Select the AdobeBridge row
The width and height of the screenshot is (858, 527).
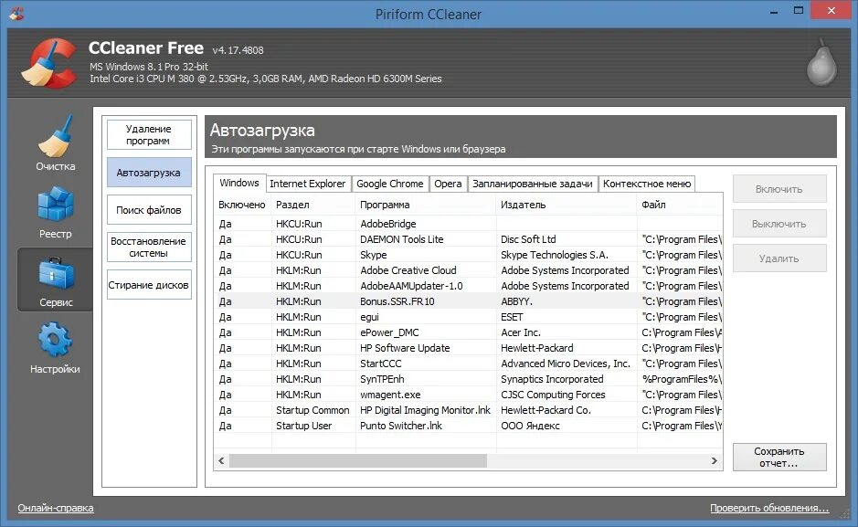469,224
